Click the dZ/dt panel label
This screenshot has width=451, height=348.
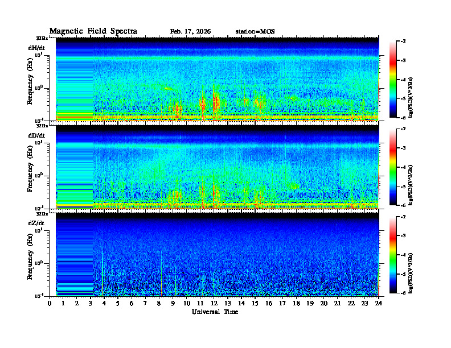coord(36,223)
